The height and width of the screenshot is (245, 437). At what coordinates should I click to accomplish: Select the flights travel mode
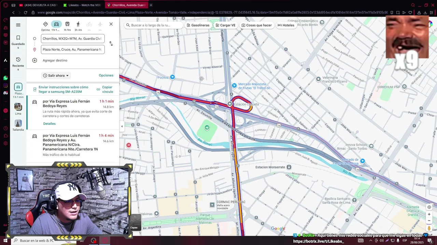(x=100, y=26)
